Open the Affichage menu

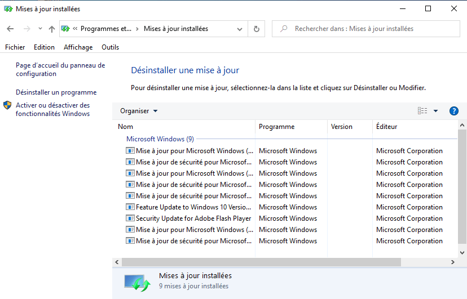coord(78,47)
